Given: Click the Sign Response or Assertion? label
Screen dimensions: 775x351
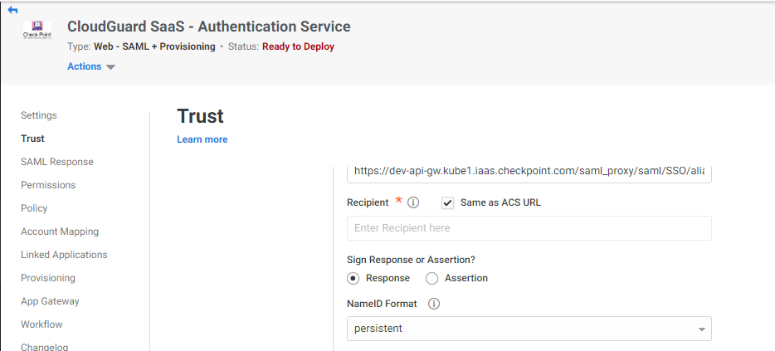Looking at the screenshot, I should (x=412, y=260).
